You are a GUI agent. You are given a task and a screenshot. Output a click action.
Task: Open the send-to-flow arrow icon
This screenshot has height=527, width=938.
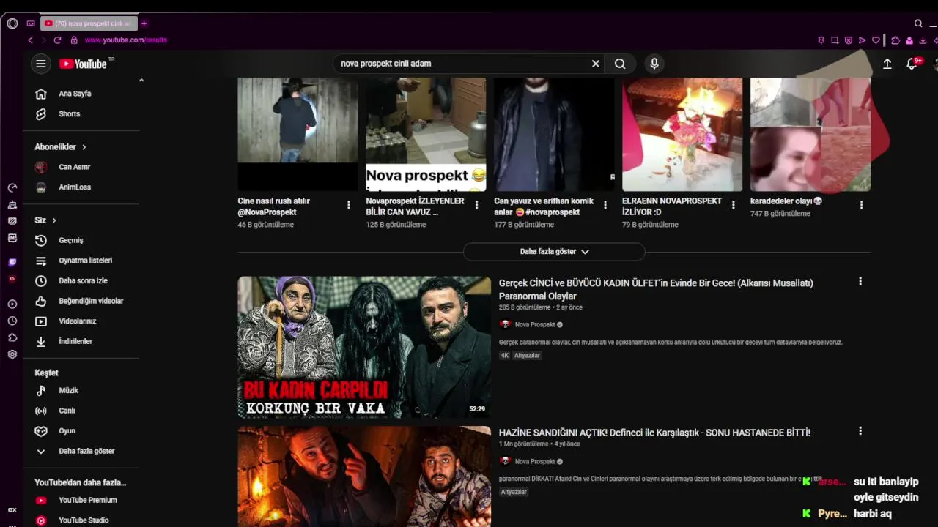pos(862,40)
